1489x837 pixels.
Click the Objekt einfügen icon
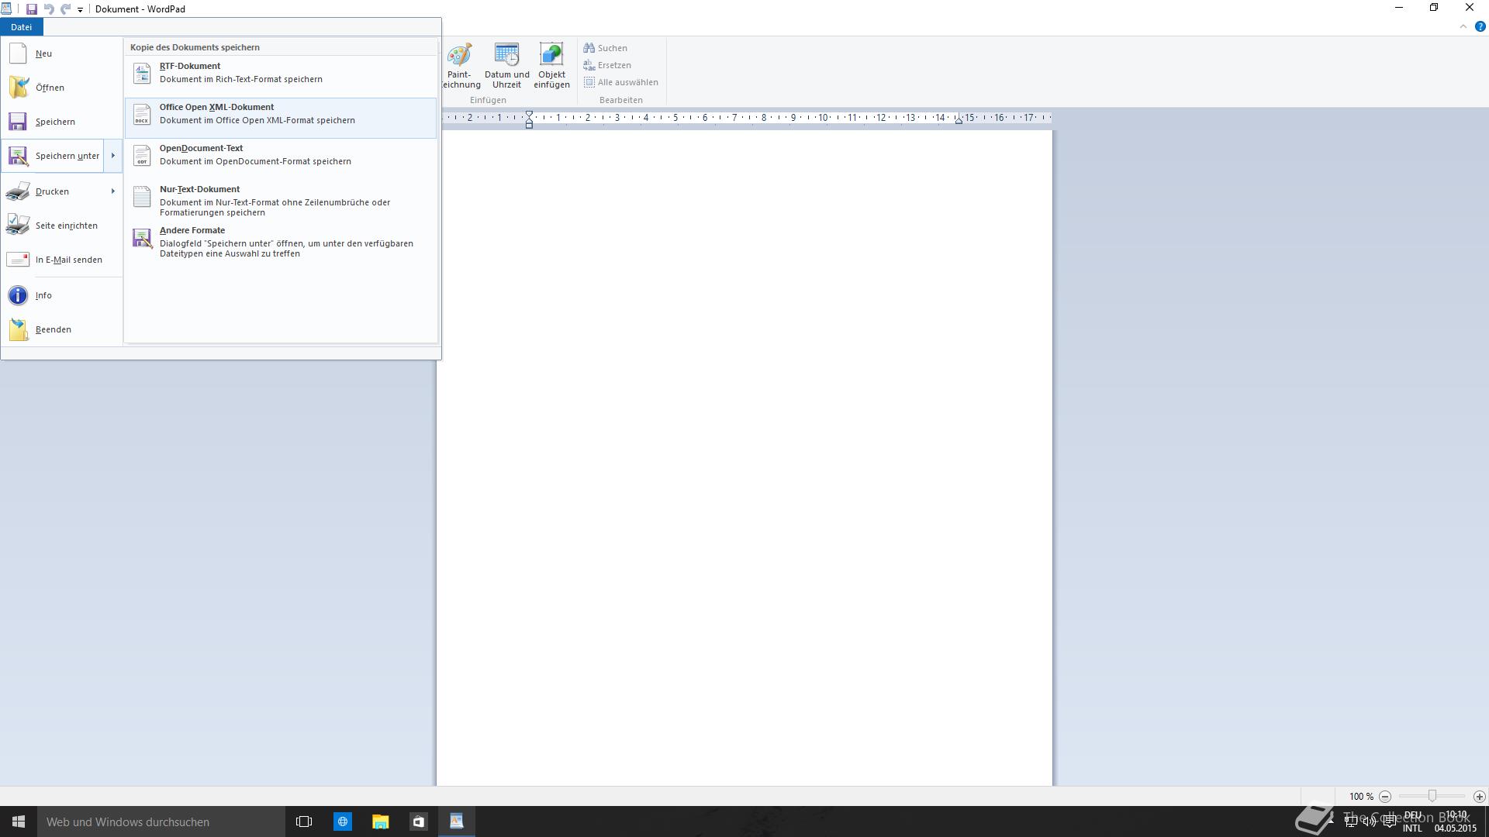551,54
